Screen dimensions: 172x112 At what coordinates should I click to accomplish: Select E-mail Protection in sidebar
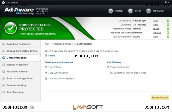(x=20, y=58)
